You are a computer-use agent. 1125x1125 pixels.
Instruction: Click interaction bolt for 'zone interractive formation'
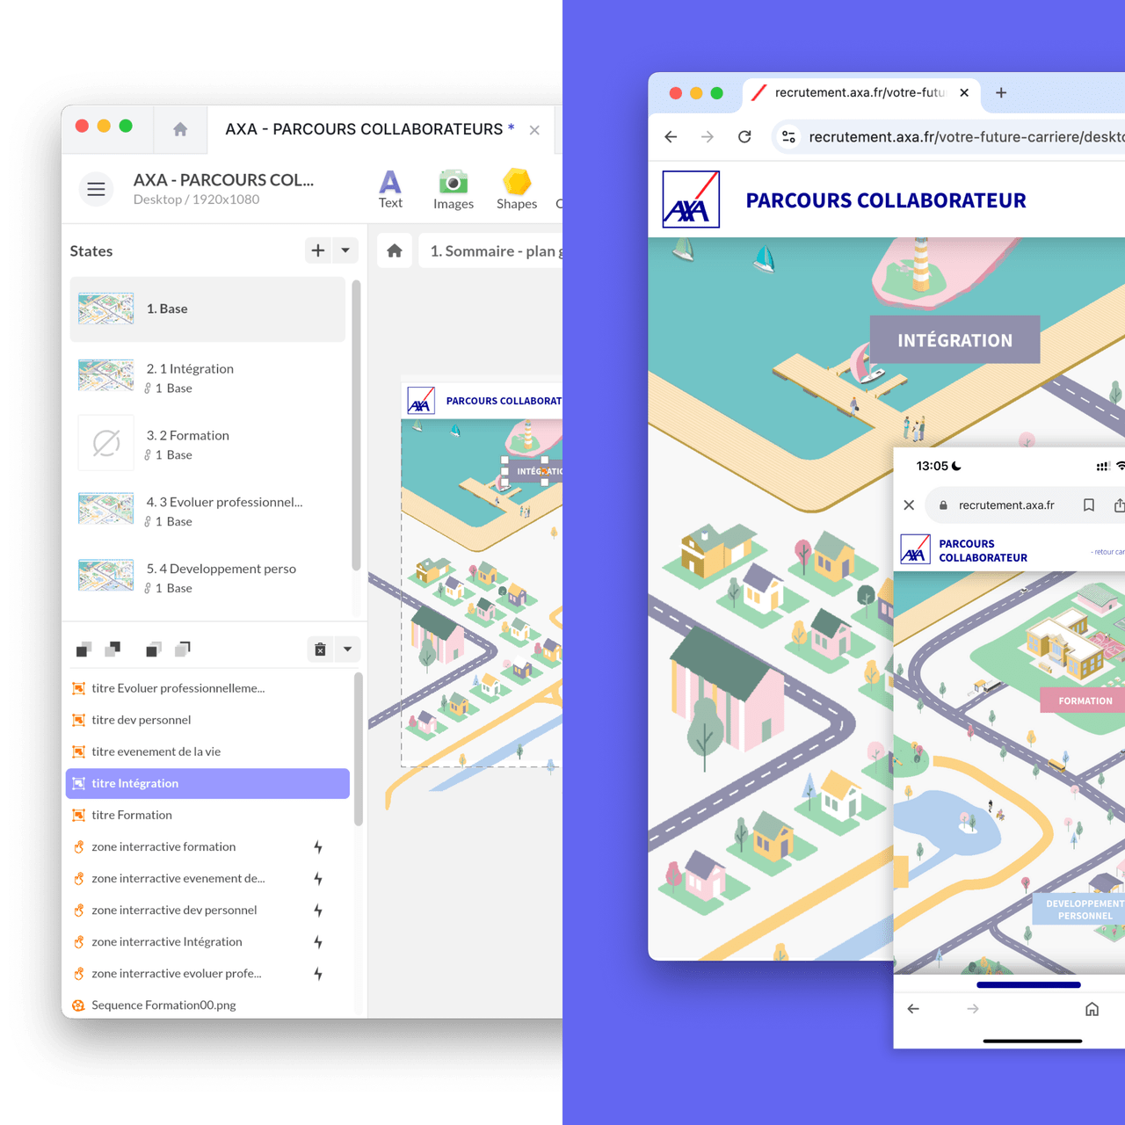[x=318, y=847]
